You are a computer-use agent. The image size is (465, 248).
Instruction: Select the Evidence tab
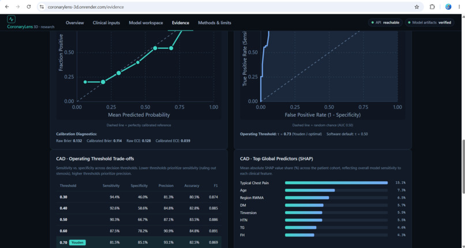tap(181, 23)
